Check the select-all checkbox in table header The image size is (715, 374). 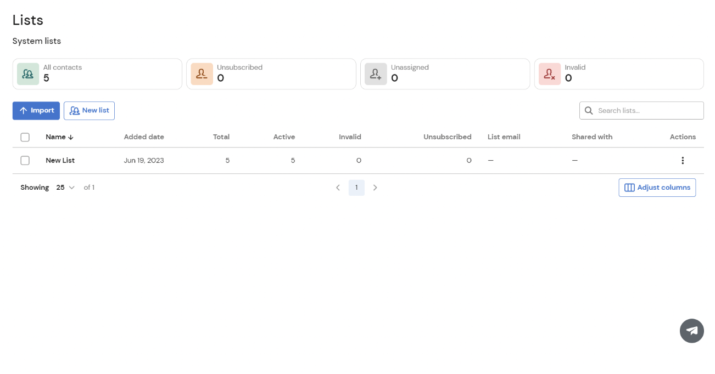[x=25, y=137]
